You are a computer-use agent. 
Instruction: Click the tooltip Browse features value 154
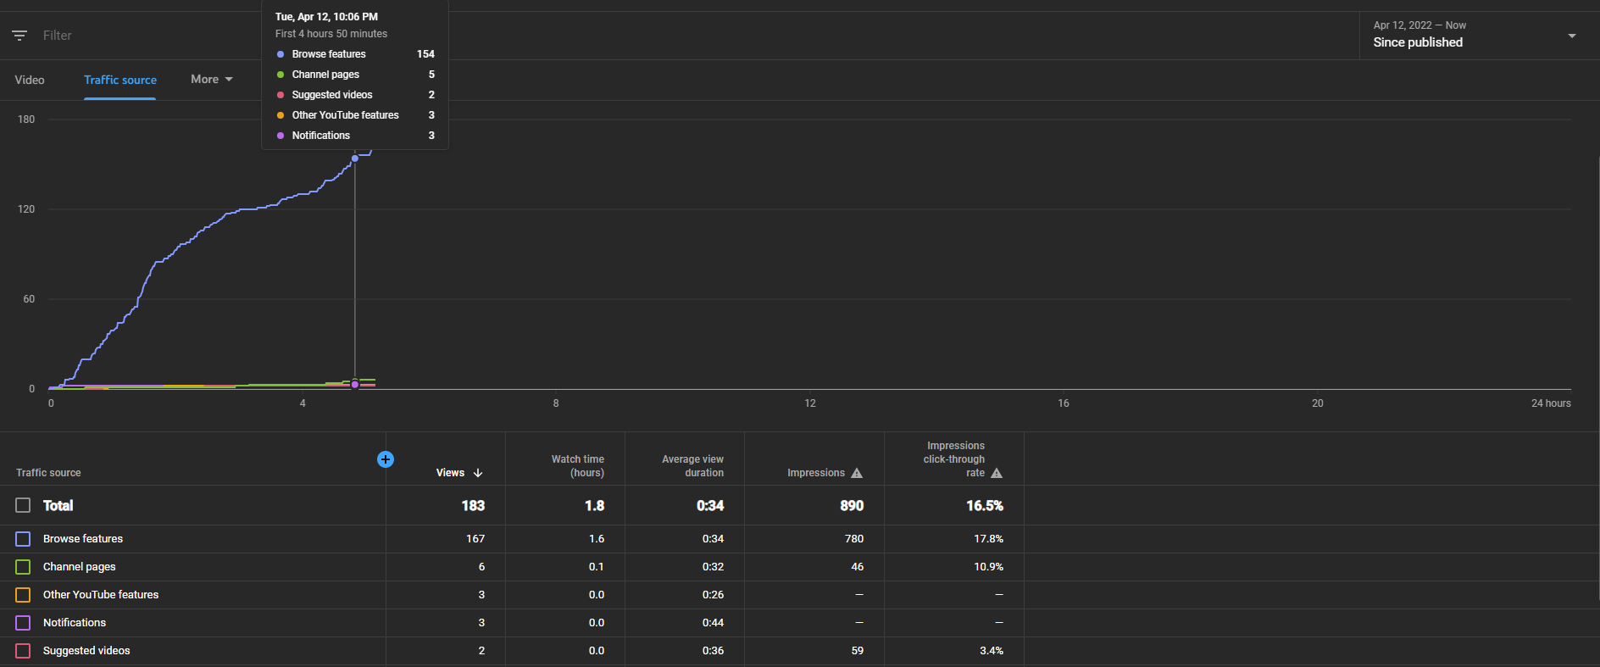tap(425, 54)
